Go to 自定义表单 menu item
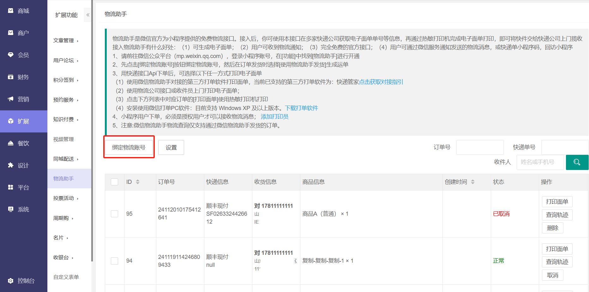The height and width of the screenshot is (292, 589). point(66,277)
